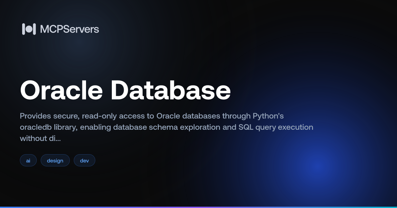
Task: Select the center circle in the logo mark
Action: coord(29,29)
